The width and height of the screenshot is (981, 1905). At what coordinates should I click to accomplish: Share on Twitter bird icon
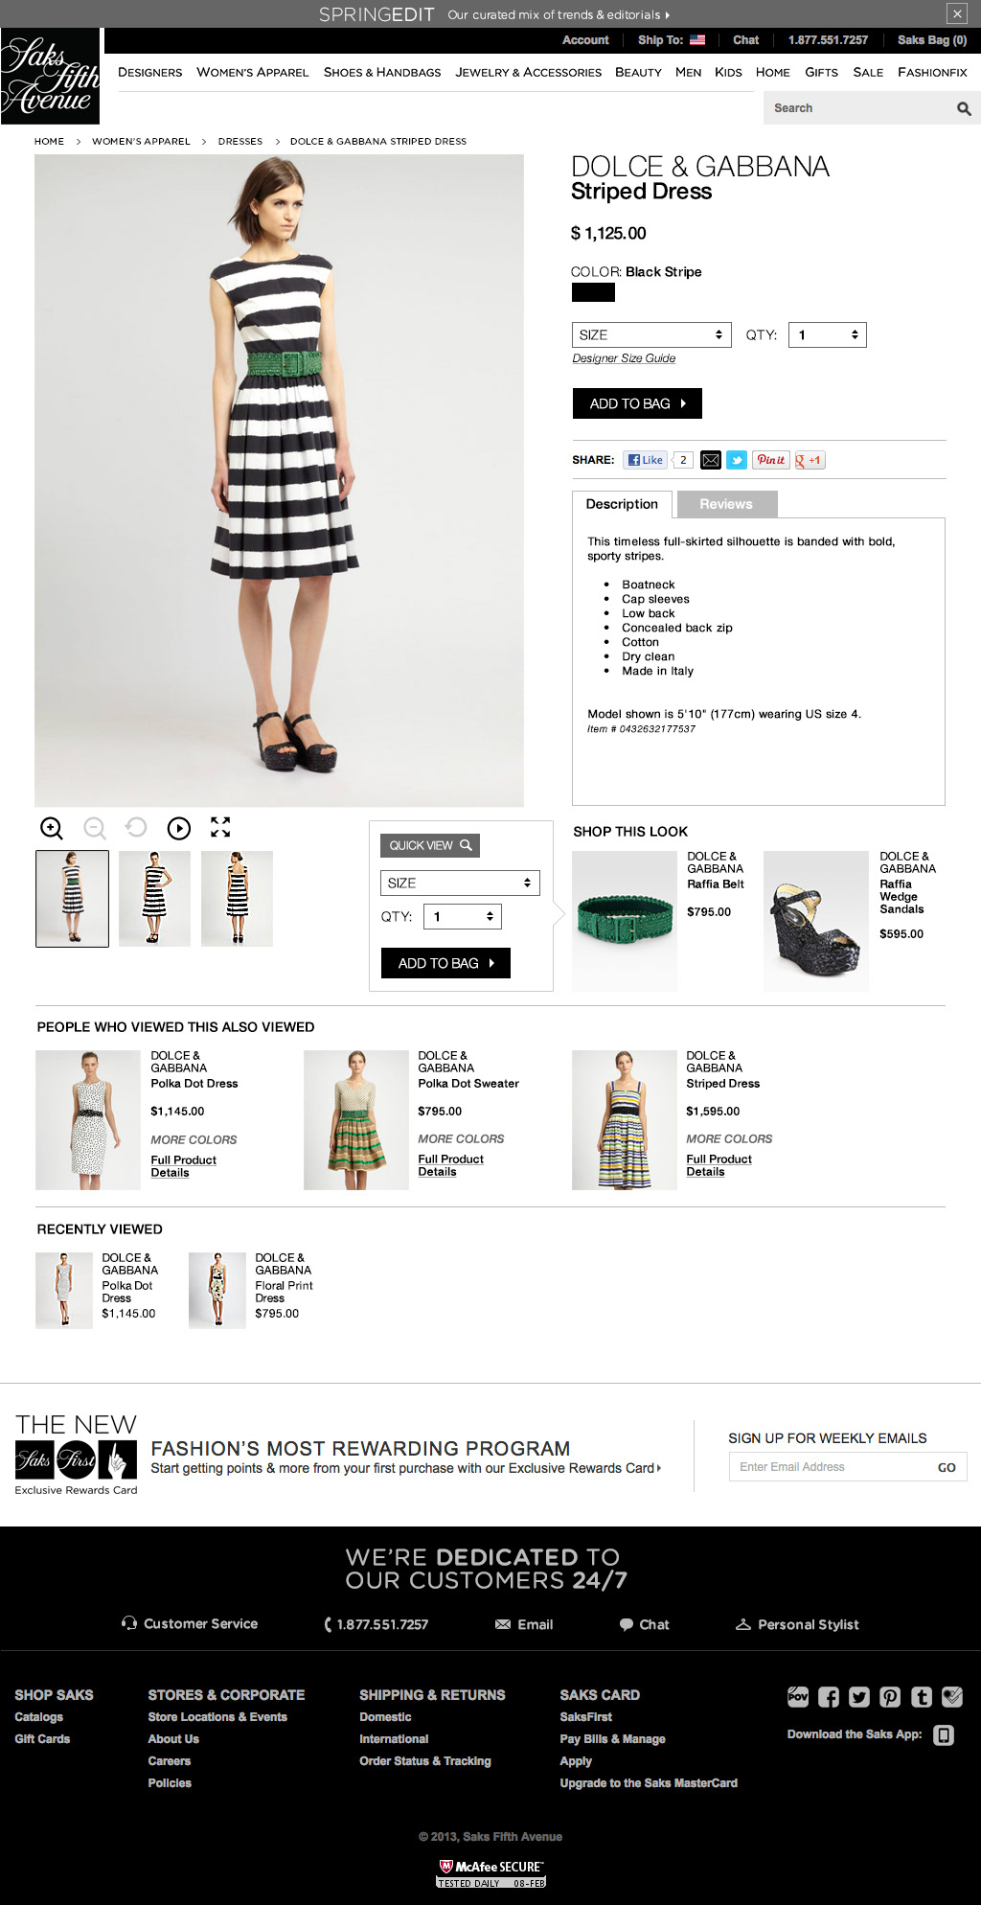737,460
